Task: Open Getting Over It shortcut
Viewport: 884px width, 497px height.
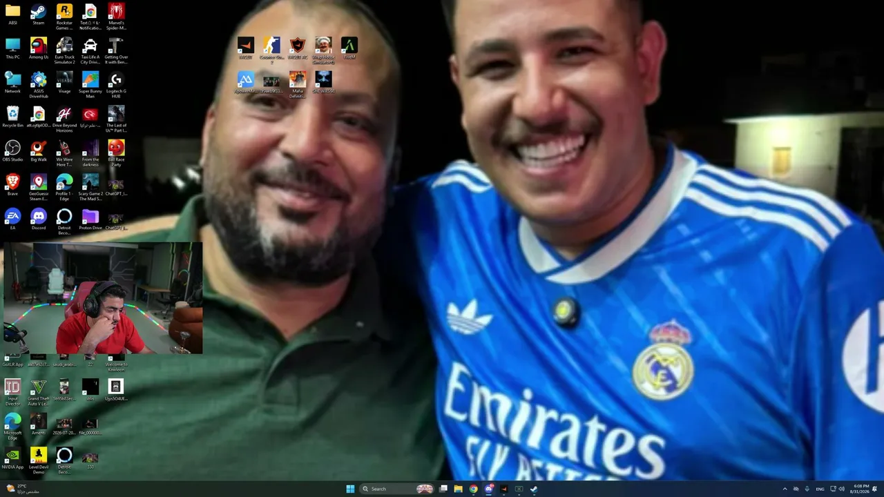Action: click(x=116, y=51)
